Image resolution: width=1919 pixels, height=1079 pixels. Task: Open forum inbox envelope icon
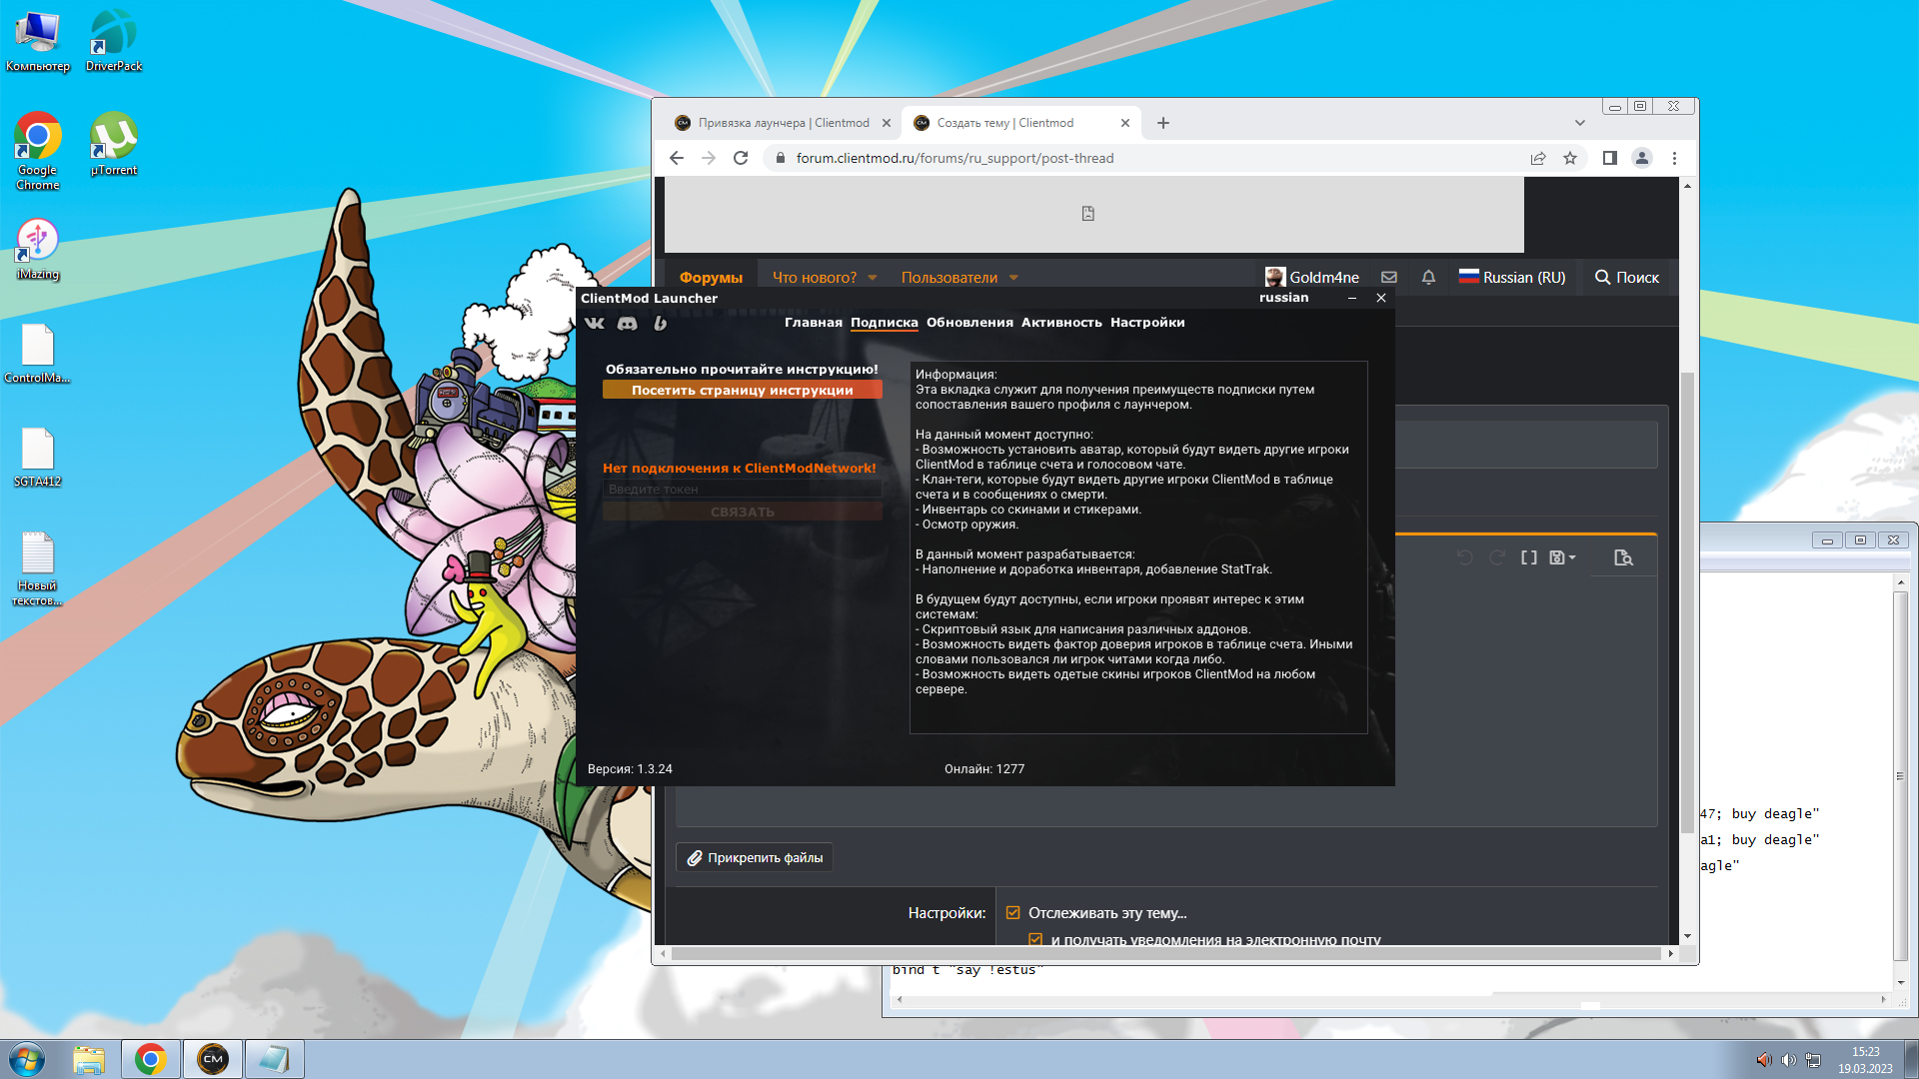(x=1389, y=278)
